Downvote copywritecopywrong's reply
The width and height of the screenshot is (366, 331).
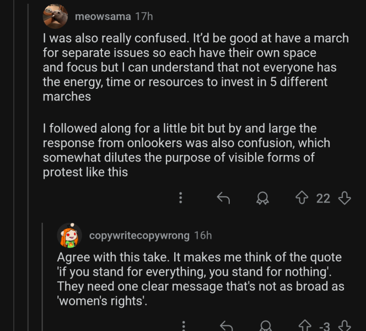345,326
